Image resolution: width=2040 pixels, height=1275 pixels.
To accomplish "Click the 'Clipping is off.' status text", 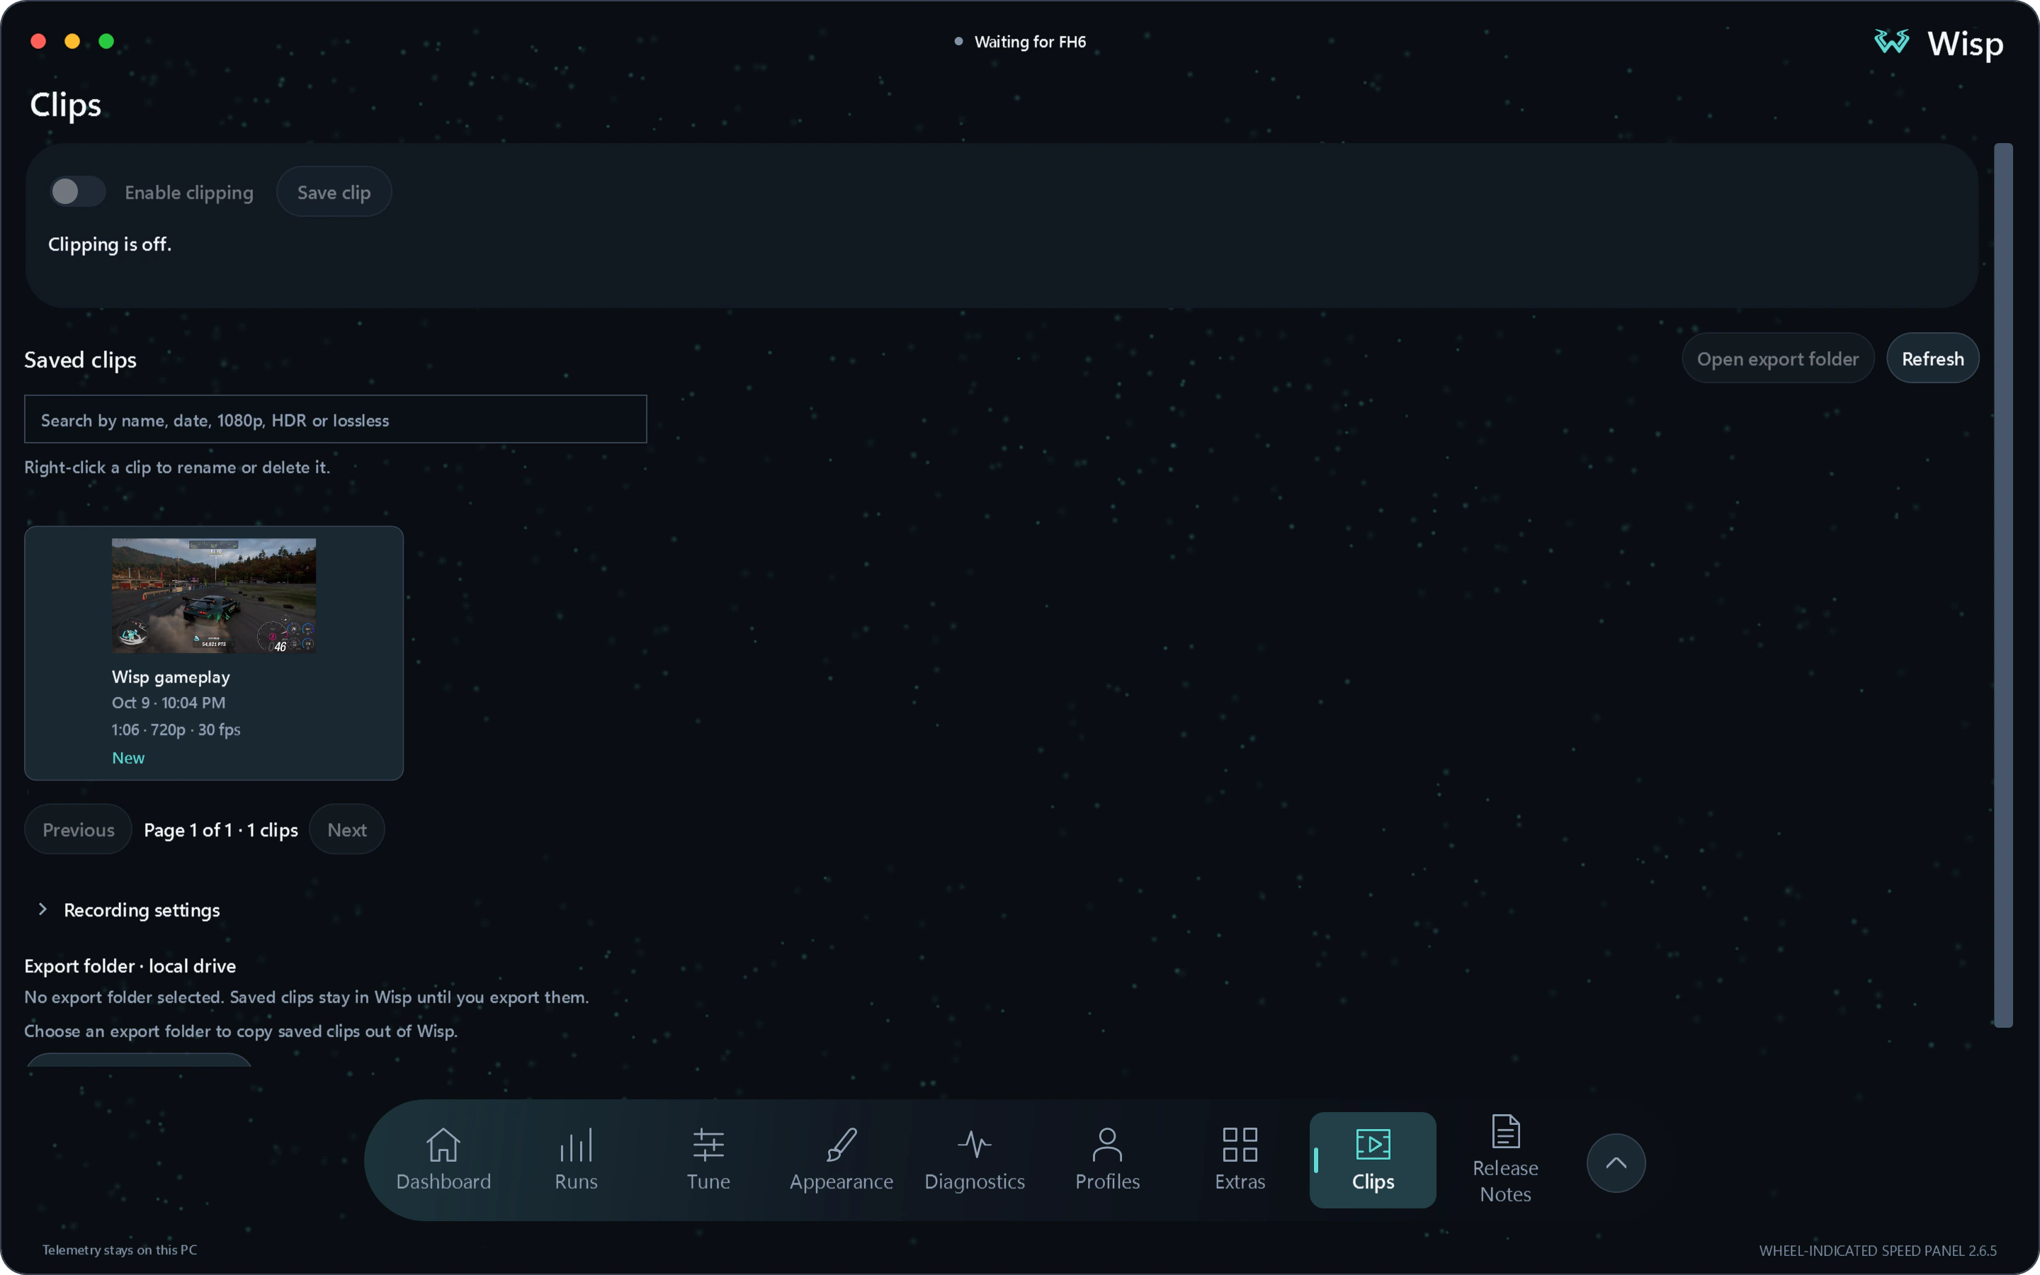I will pyautogui.click(x=110, y=244).
